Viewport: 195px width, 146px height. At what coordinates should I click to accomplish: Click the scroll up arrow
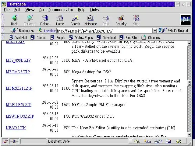point(189,43)
